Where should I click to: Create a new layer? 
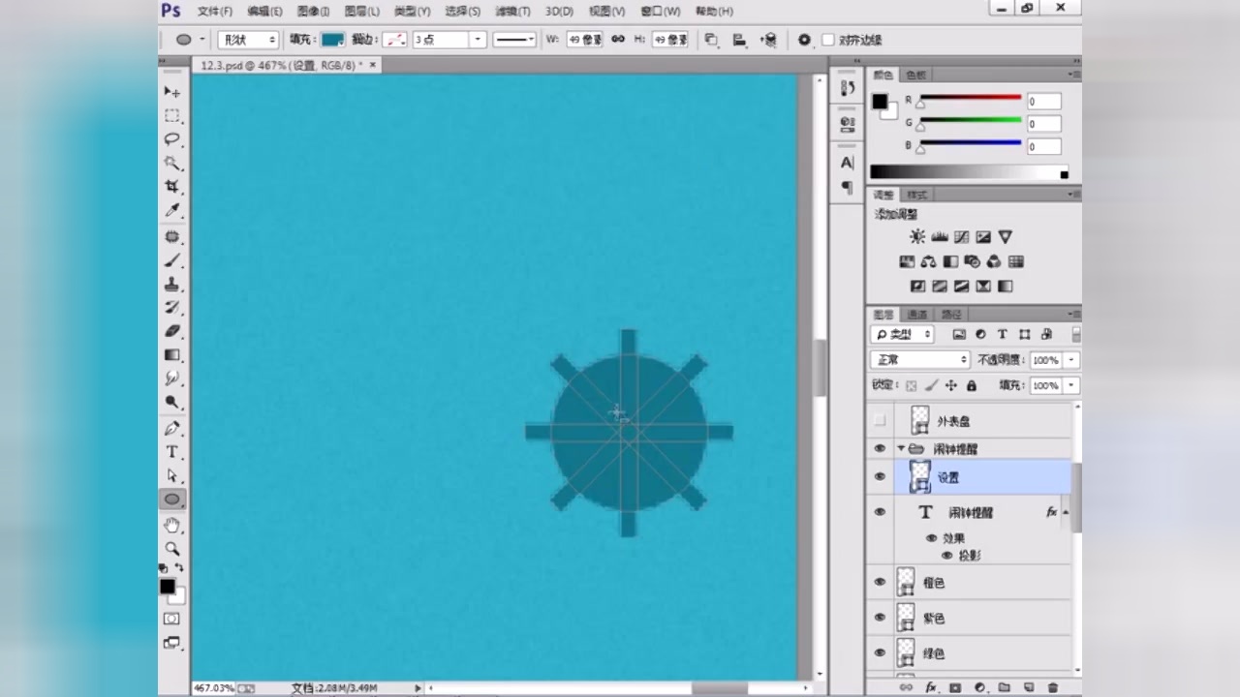tap(1029, 687)
